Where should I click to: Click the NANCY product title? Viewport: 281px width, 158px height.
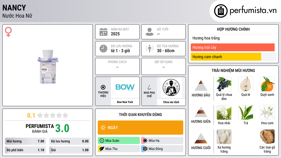(x=14, y=8)
